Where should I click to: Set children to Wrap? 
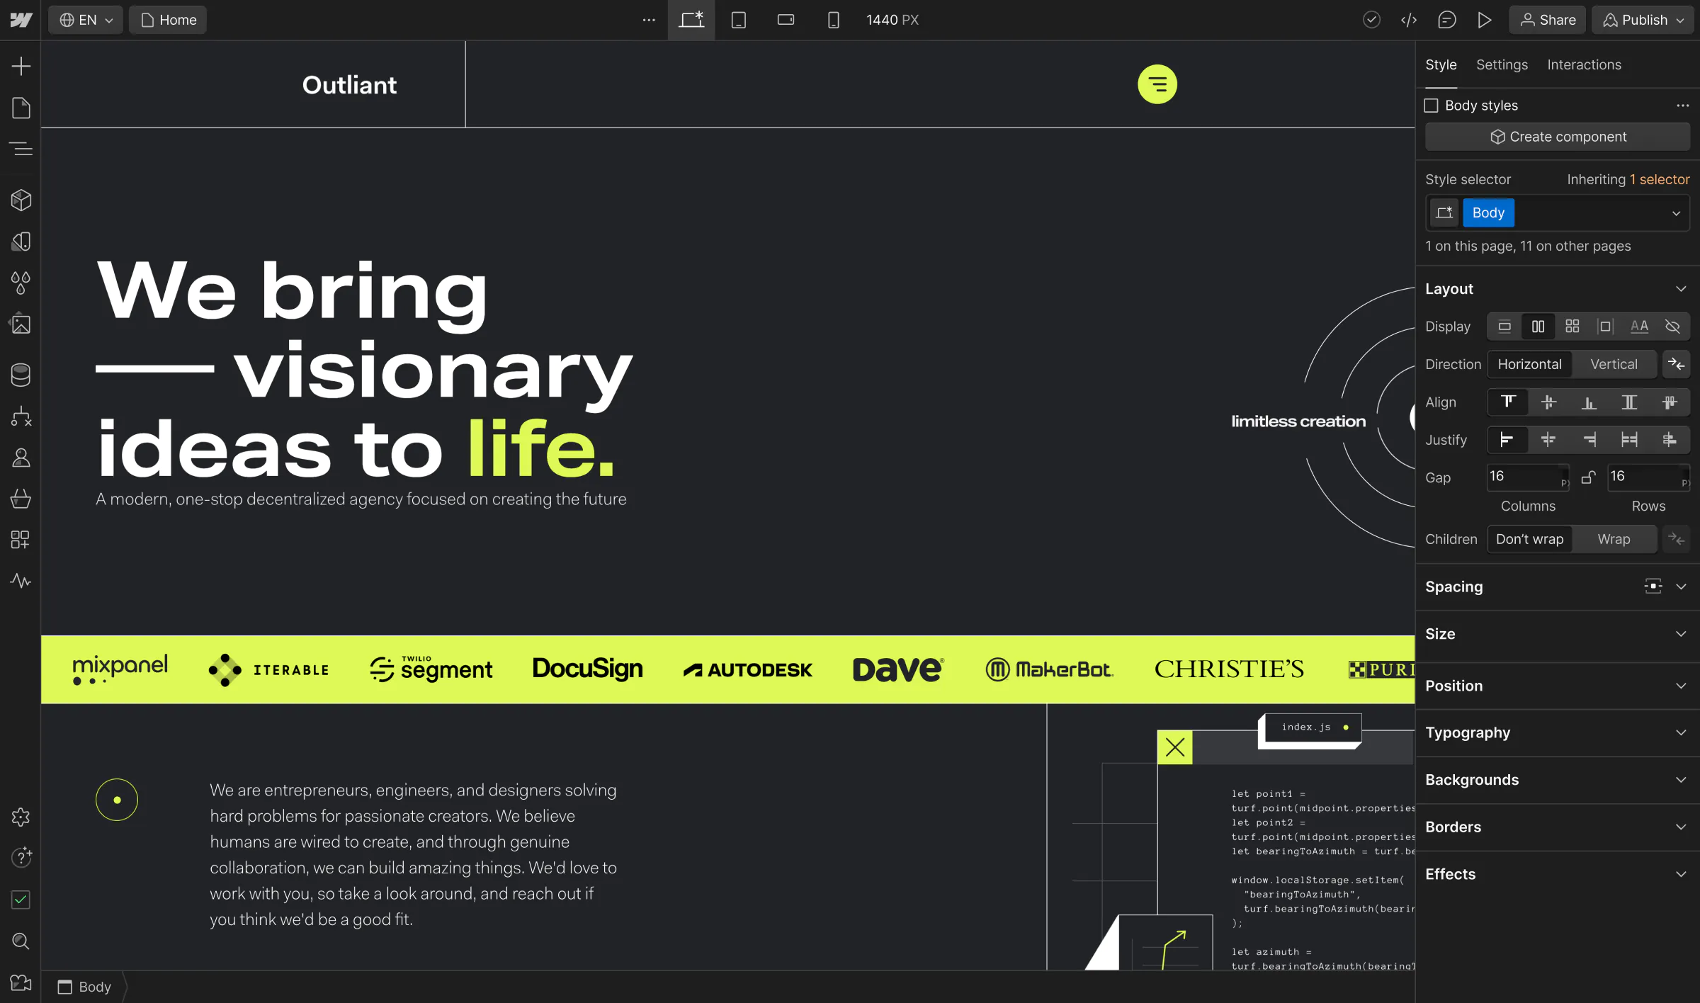[x=1613, y=539]
